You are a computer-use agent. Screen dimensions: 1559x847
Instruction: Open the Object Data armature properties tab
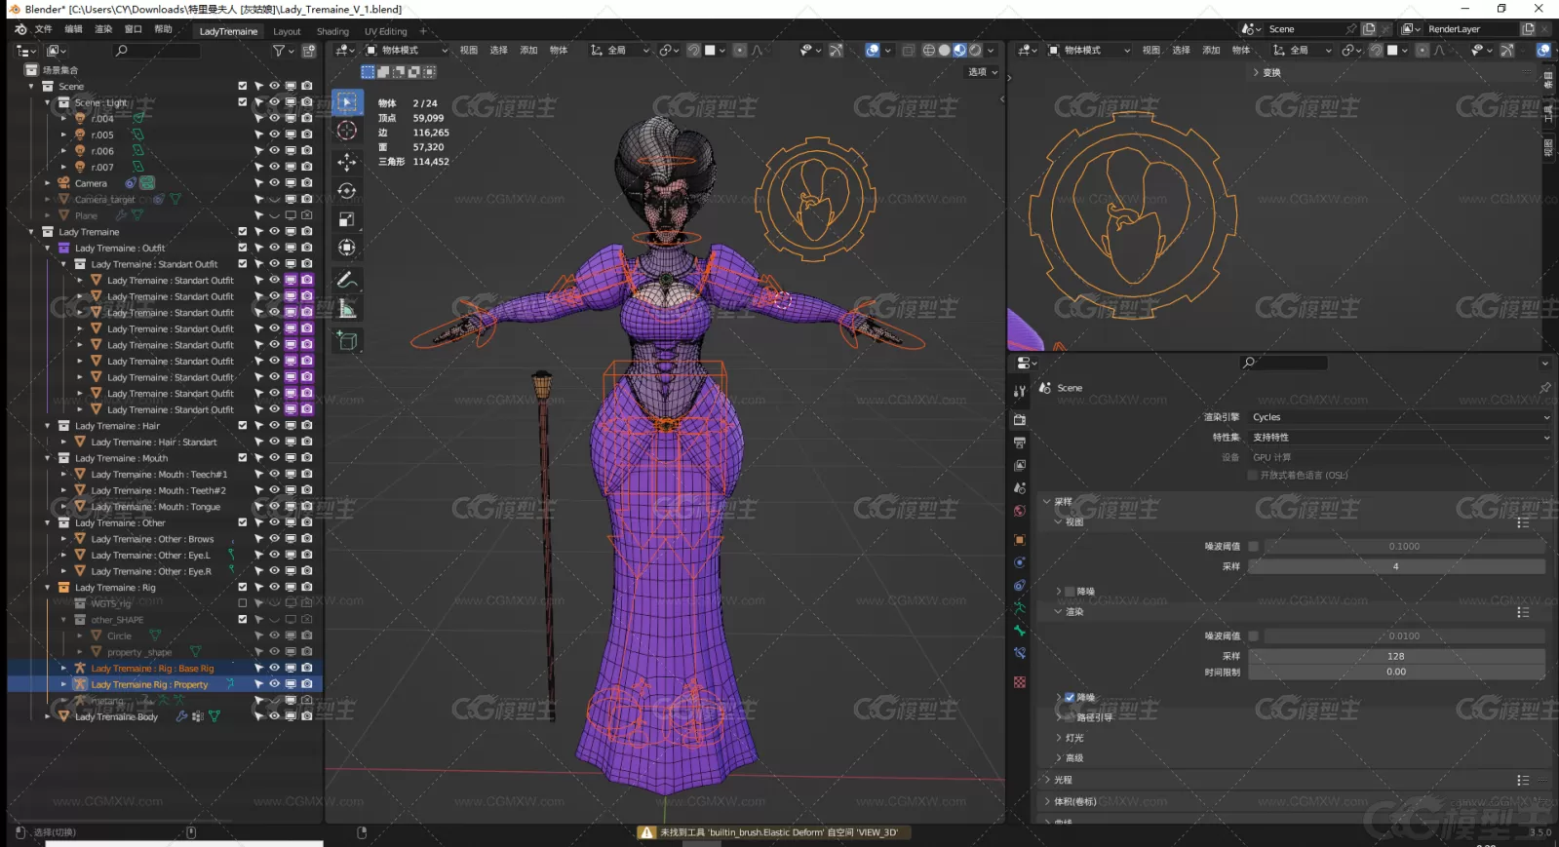point(1020,608)
